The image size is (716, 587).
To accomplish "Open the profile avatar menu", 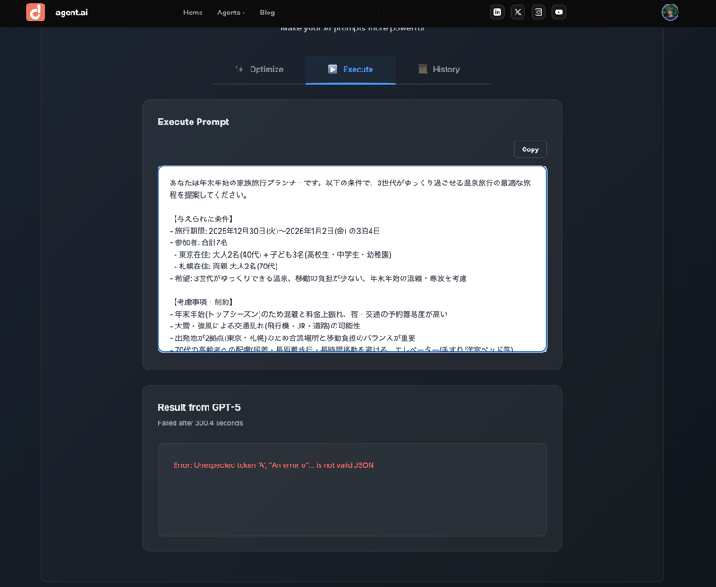I will 669,13.
